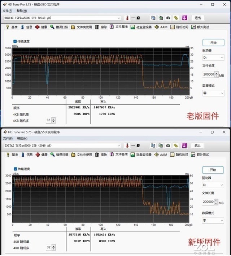Open 额外测试 tab in bottom window
The image size is (231, 256).
coord(200,154)
